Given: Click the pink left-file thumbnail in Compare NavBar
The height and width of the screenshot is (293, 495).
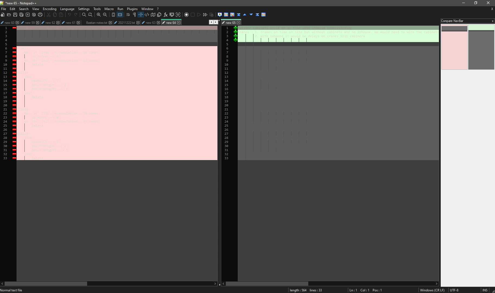Looking at the screenshot, I should tap(454, 47).
